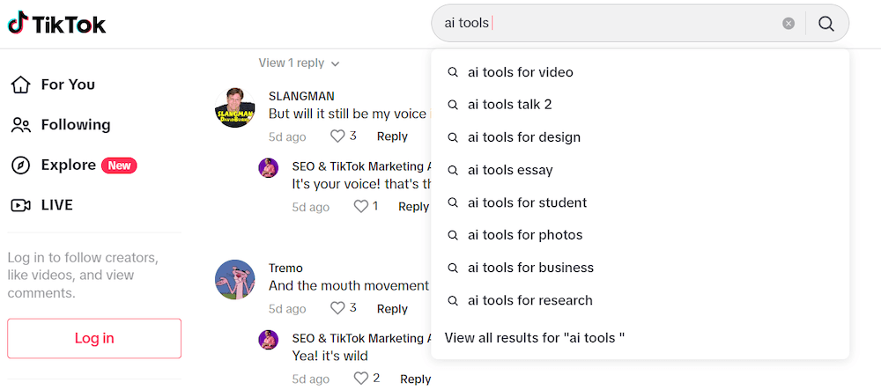Open the LIVE section
Screen dimensions: 881x390
point(42,205)
